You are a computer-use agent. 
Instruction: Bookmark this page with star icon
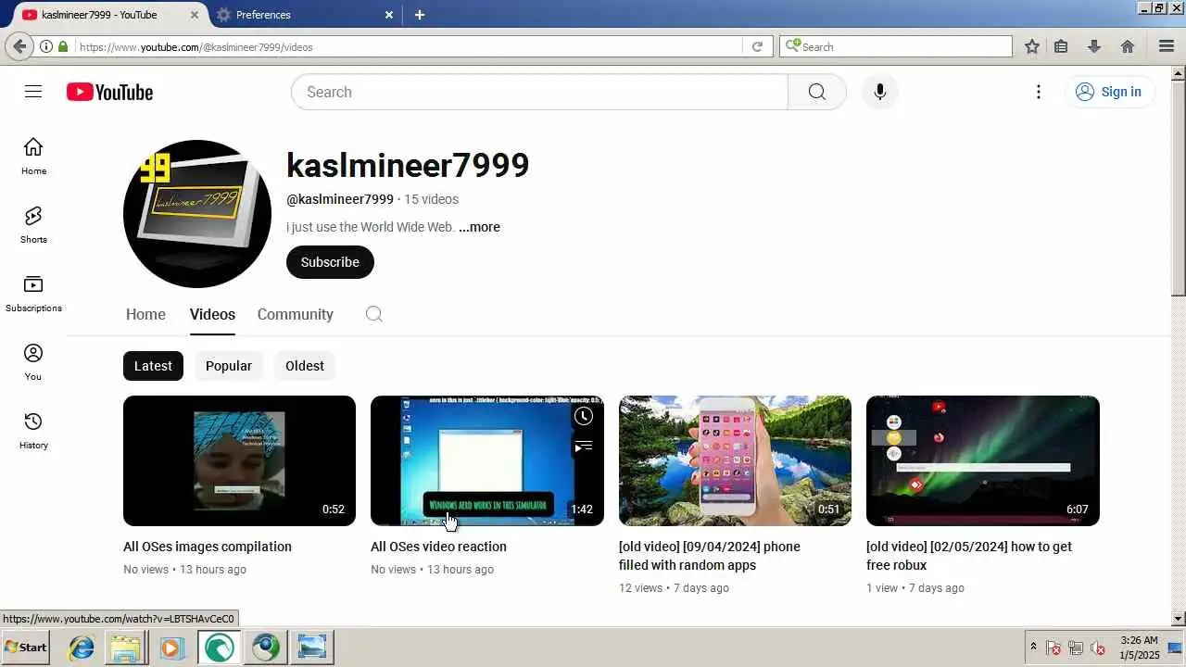pyautogui.click(x=1031, y=46)
